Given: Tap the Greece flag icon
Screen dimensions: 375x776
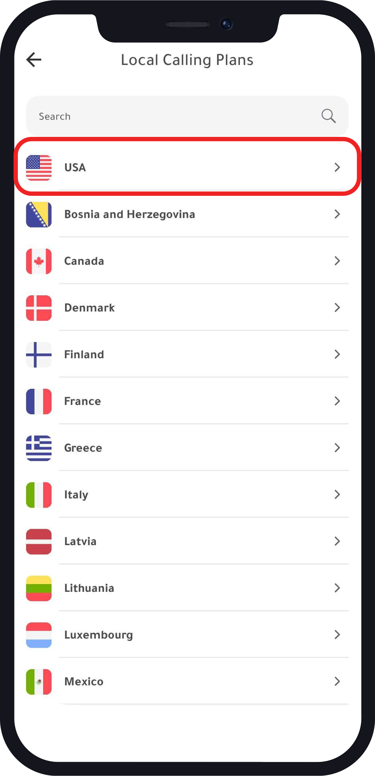Looking at the screenshot, I should click(39, 448).
